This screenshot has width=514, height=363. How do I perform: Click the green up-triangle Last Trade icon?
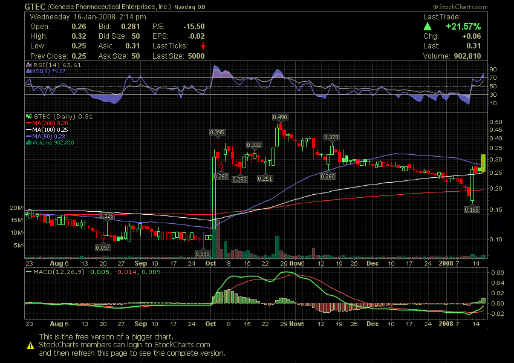(x=428, y=27)
